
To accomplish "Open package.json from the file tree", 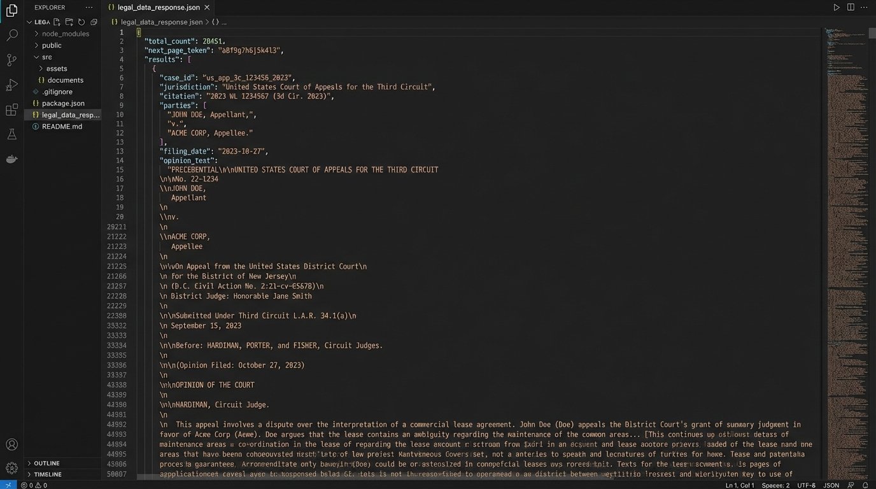I will (x=63, y=103).
